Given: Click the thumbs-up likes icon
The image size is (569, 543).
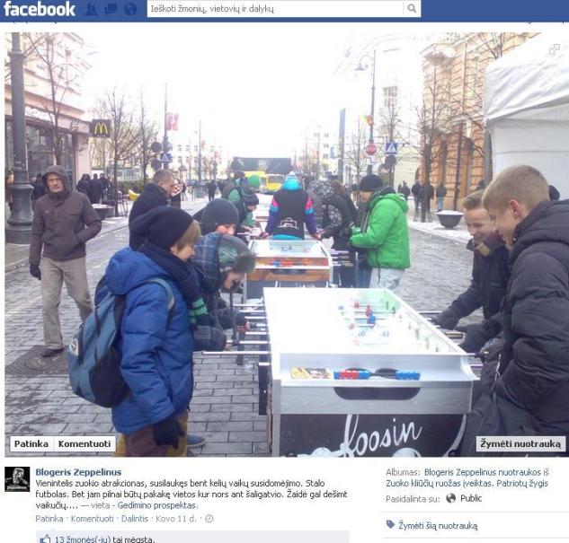Looking at the screenshot, I should coord(45,539).
